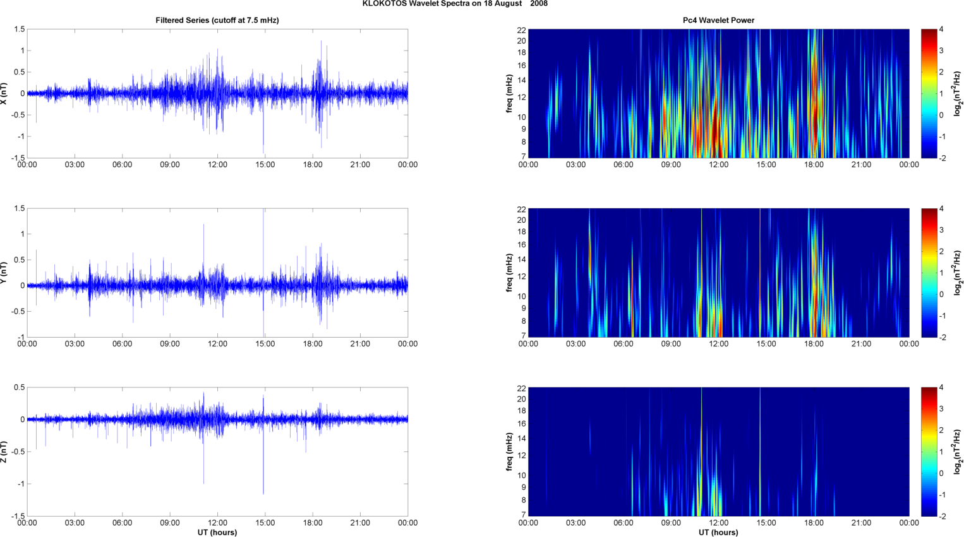Click the bottom colorbar beside Z spectrogram
The width and height of the screenshot is (964, 537).
click(x=929, y=452)
